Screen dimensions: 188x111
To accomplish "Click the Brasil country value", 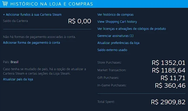I will [14, 62].
